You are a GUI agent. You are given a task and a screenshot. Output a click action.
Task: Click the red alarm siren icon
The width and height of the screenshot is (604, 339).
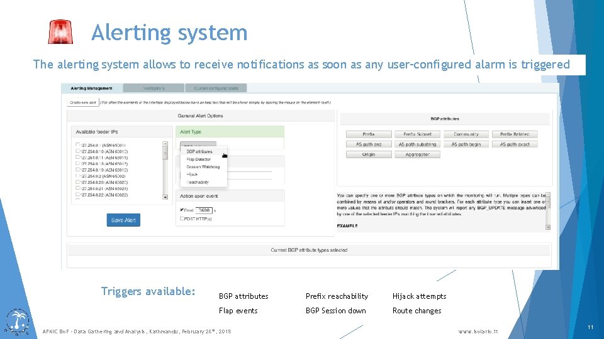(x=60, y=31)
